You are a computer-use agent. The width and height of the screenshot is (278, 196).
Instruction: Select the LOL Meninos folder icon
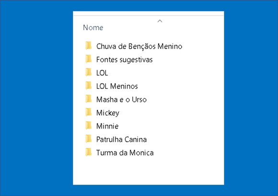point(88,86)
